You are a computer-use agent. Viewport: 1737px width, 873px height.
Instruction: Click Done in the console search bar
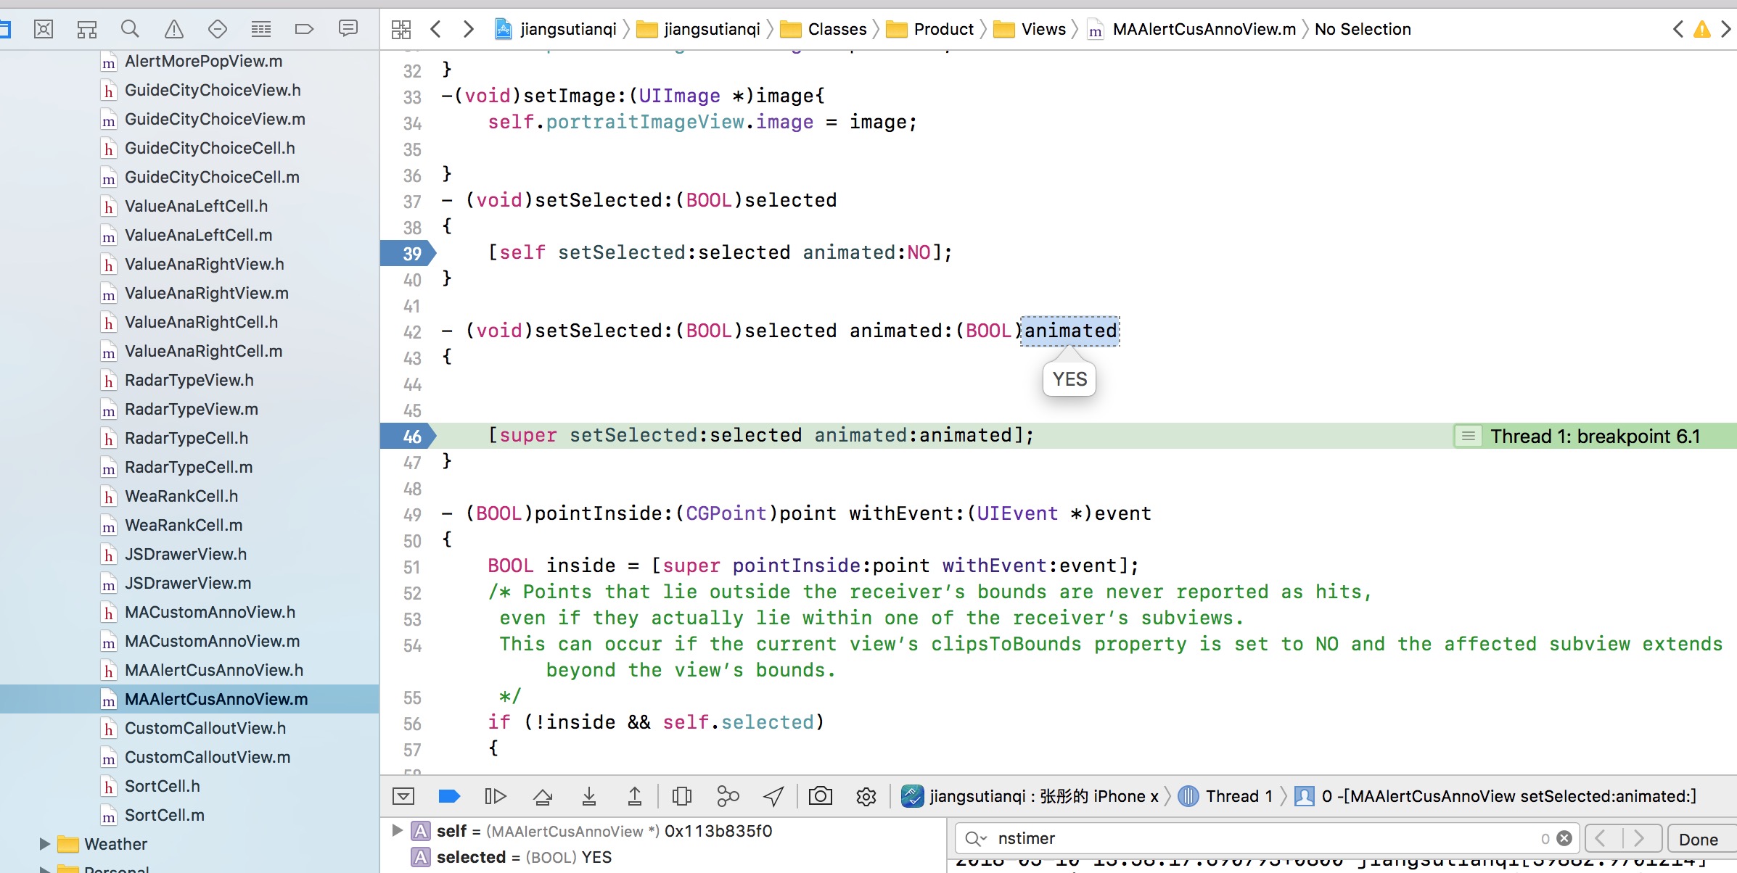1699,839
